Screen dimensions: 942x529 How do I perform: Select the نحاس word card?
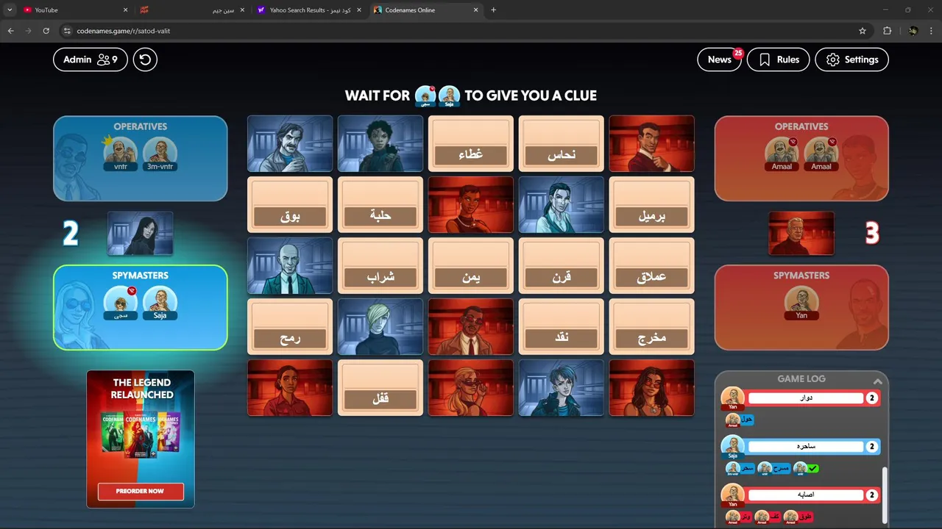pos(562,143)
